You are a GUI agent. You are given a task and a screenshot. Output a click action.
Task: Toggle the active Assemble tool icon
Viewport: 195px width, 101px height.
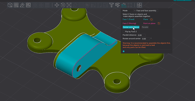tap(123, 5)
